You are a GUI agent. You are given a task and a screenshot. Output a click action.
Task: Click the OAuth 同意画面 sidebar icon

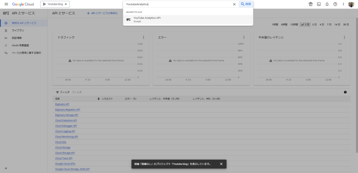(6, 45)
